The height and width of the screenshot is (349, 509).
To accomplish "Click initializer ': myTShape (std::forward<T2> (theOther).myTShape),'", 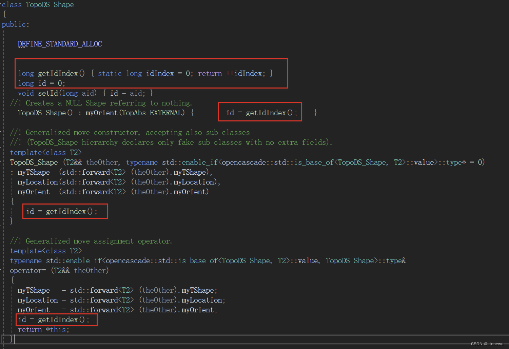I will (x=111, y=172).
